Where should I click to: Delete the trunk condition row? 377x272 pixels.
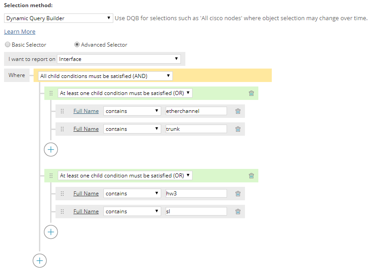[x=238, y=129]
